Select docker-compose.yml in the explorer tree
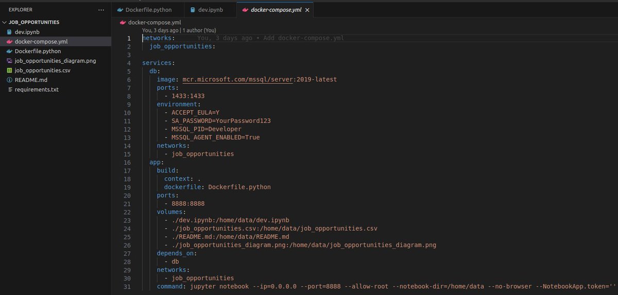 pyautogui.click(x=41, y=42)
